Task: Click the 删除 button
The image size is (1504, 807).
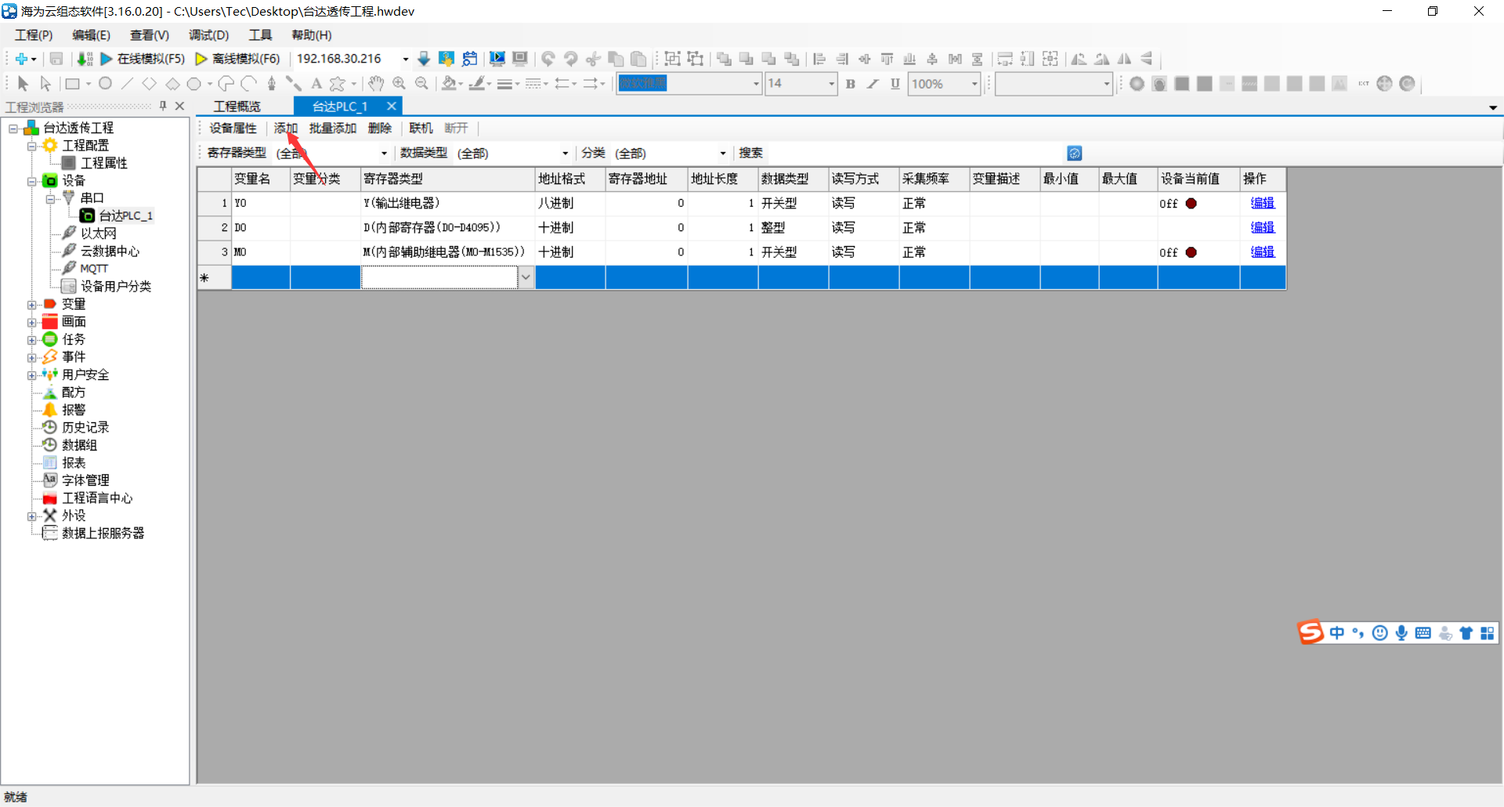Action: (380, 128)
